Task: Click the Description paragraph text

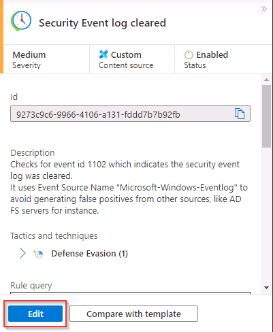Action: 129,187
